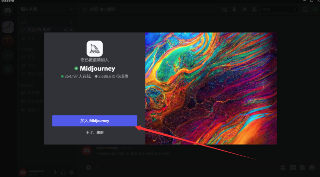The image size is (320, 177).
Task: Click the Midjourney sailboat server logo
Action: pyautogui.click(x=95, y=49)
